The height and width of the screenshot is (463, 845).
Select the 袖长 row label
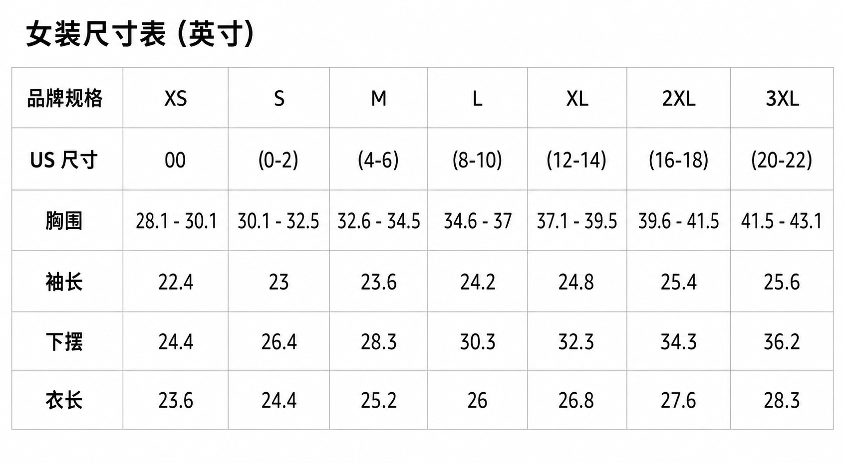(x=64, y=282)
